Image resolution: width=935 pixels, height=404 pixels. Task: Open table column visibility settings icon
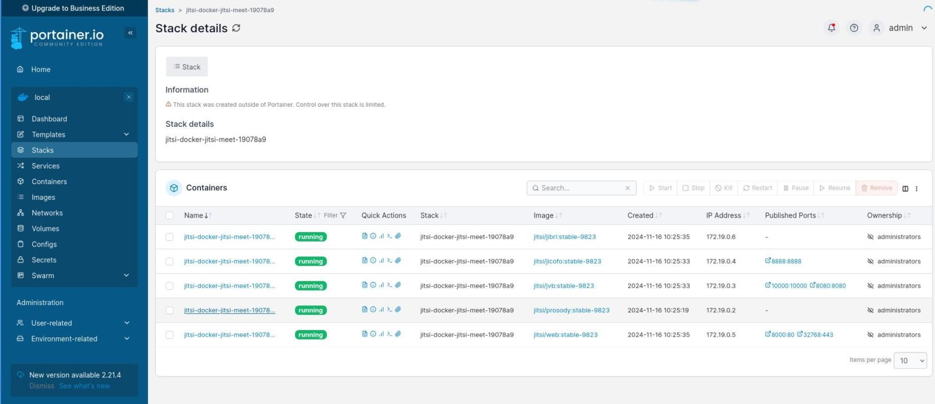(905, 189)
